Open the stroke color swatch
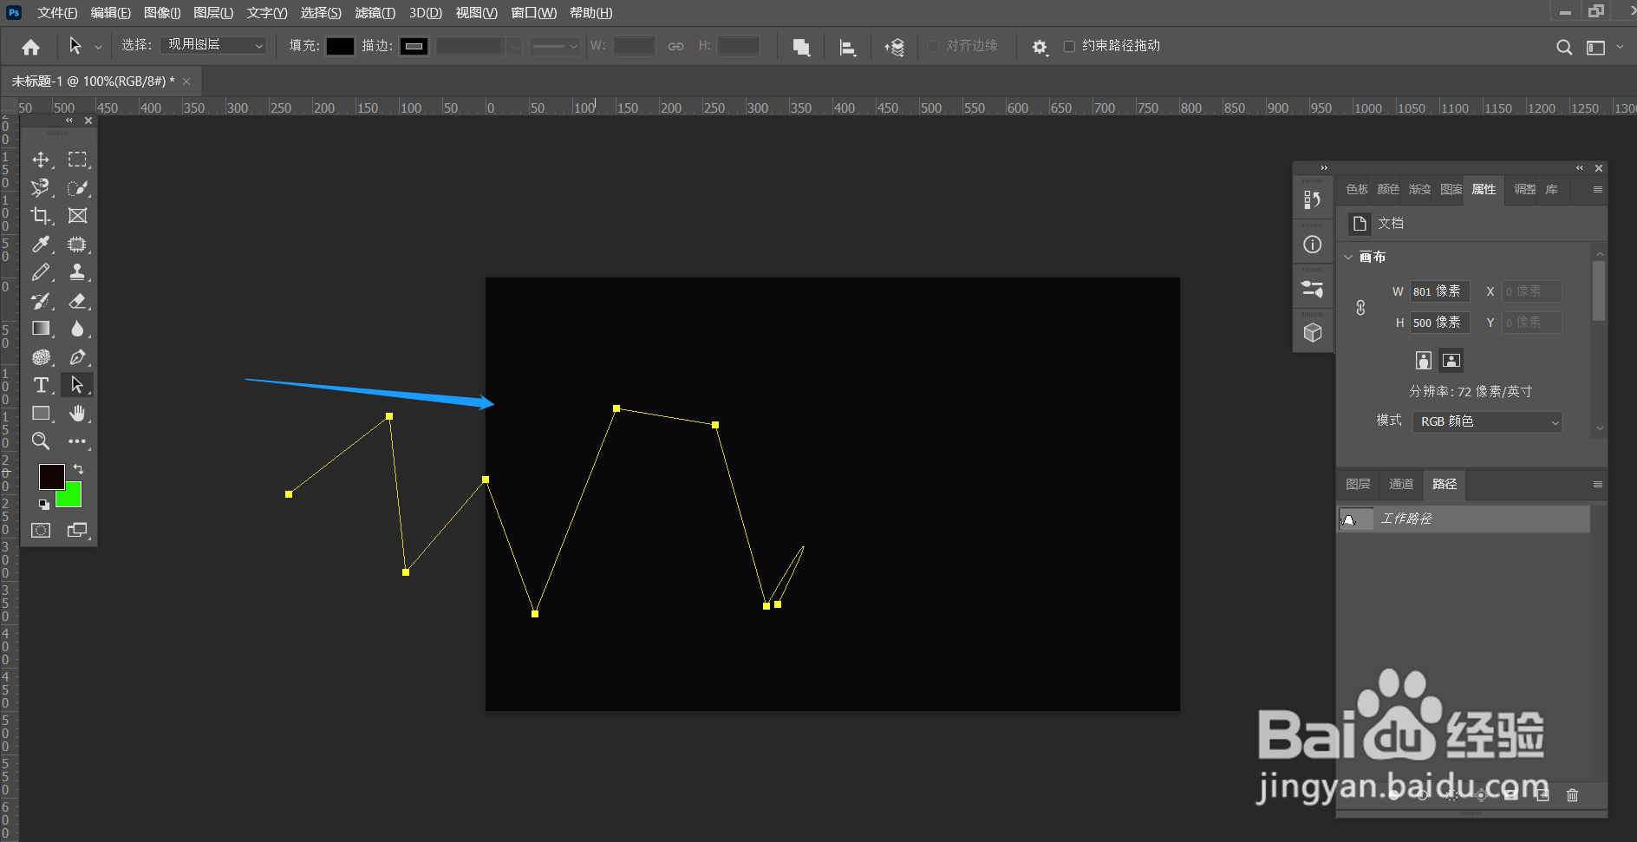This screenshot has height=842, width=1637. (x=414, y=46)
